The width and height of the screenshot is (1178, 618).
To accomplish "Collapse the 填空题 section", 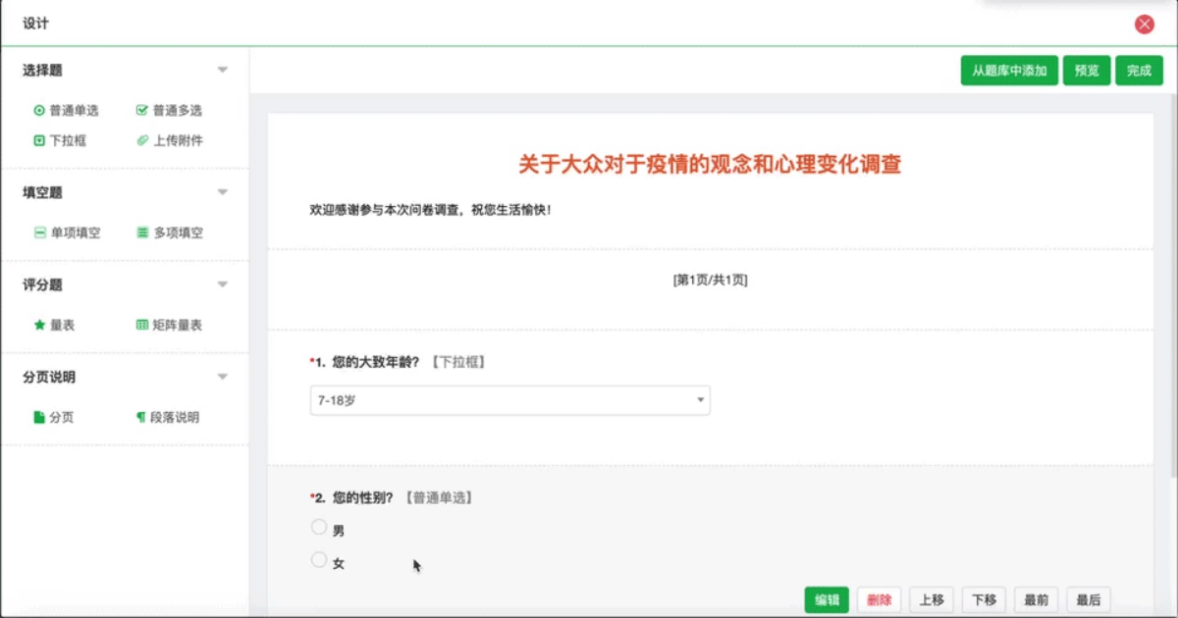I will [x=223, y=192].
